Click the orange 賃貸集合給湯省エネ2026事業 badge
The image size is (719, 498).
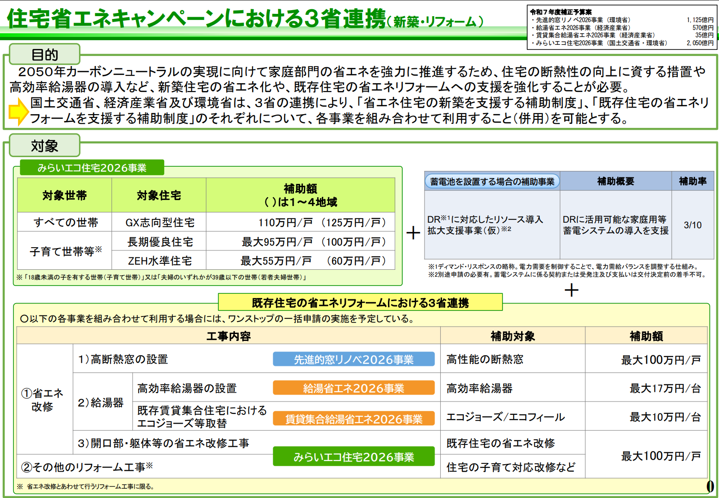click(353, 419)
